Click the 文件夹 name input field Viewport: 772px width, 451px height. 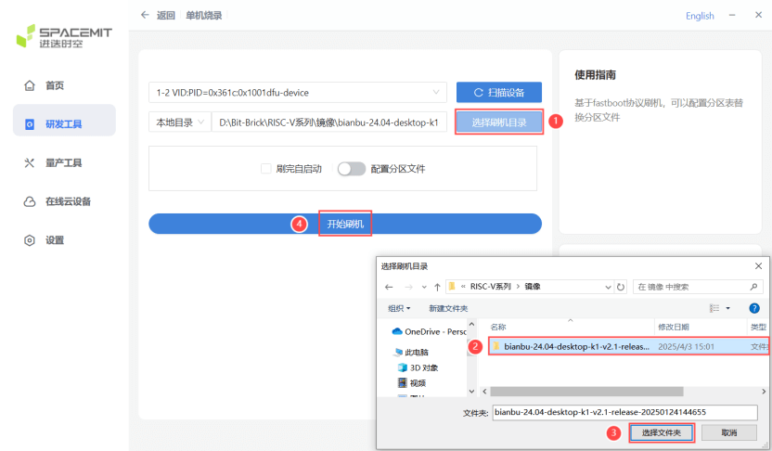624,412
